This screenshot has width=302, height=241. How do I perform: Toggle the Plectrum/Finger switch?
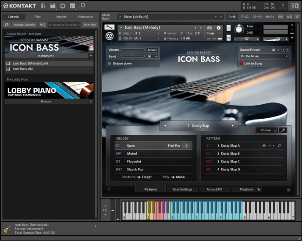pos(139,177)
